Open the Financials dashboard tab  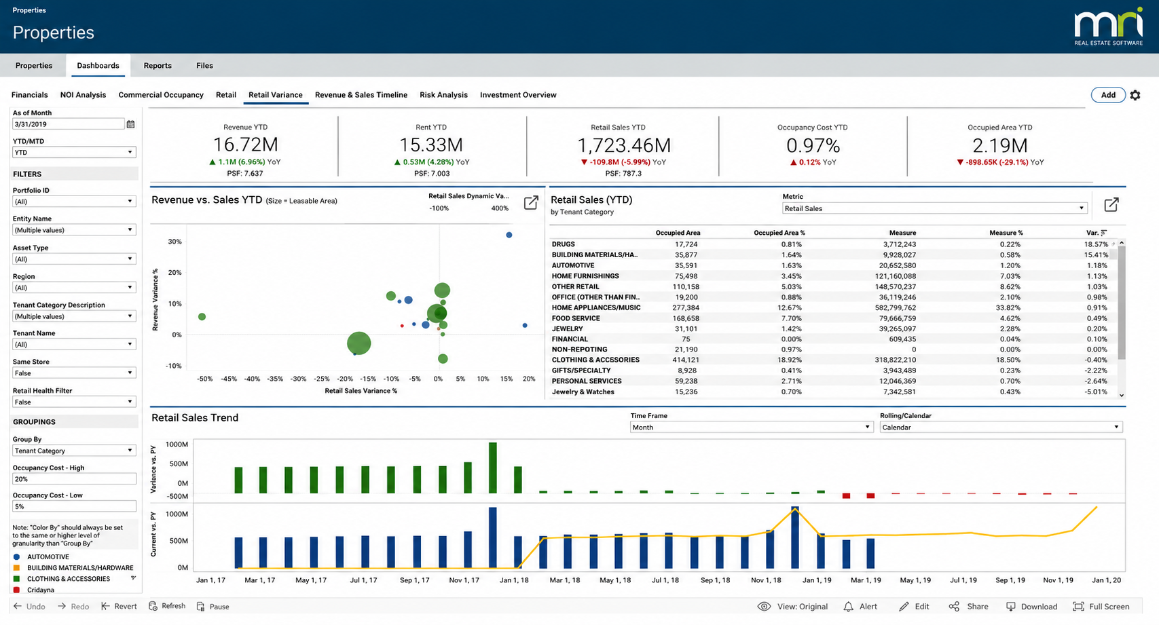(x=30, y=95)
